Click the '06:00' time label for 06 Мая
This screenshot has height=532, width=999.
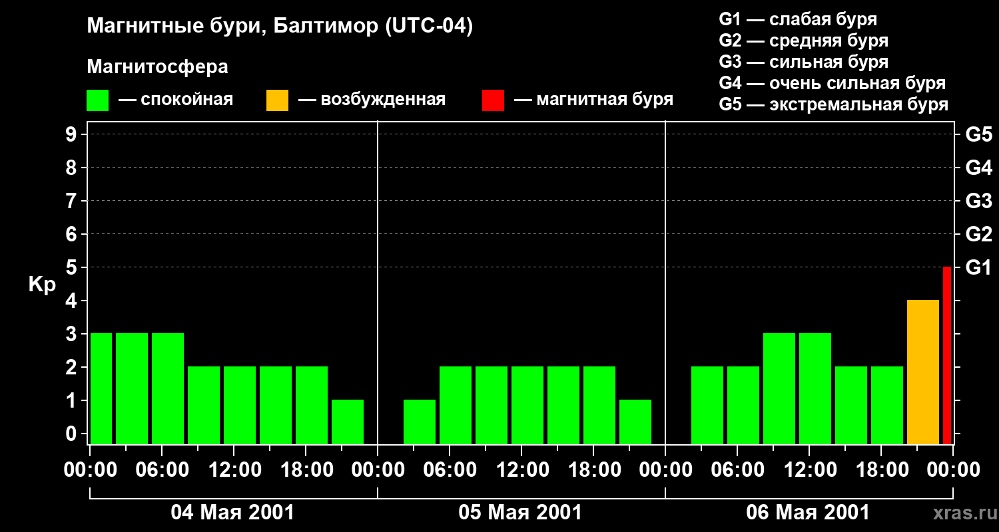[737, 469]
